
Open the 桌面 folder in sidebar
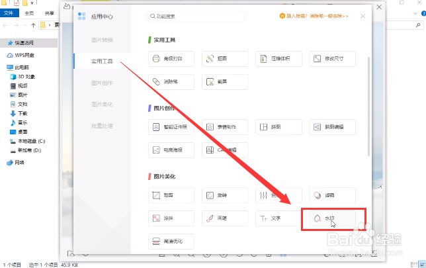[x=19, y=132]
